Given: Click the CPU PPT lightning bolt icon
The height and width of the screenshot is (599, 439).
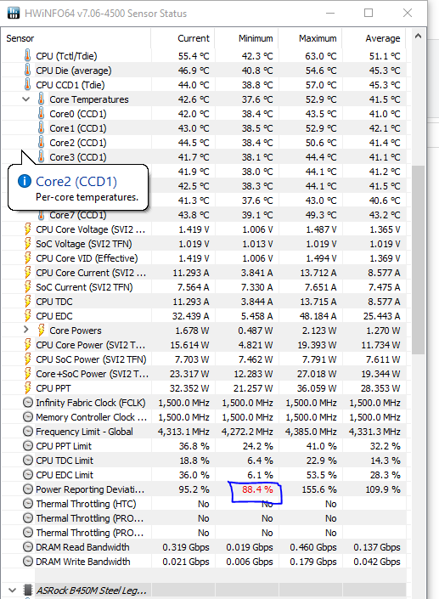Looking at the screenshot, I should point(27,388).
